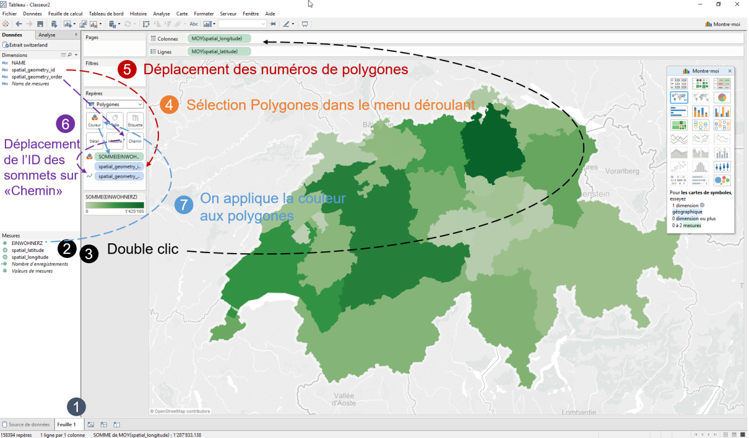
Task: Click the pause auto updates icon
Action: 112,24
